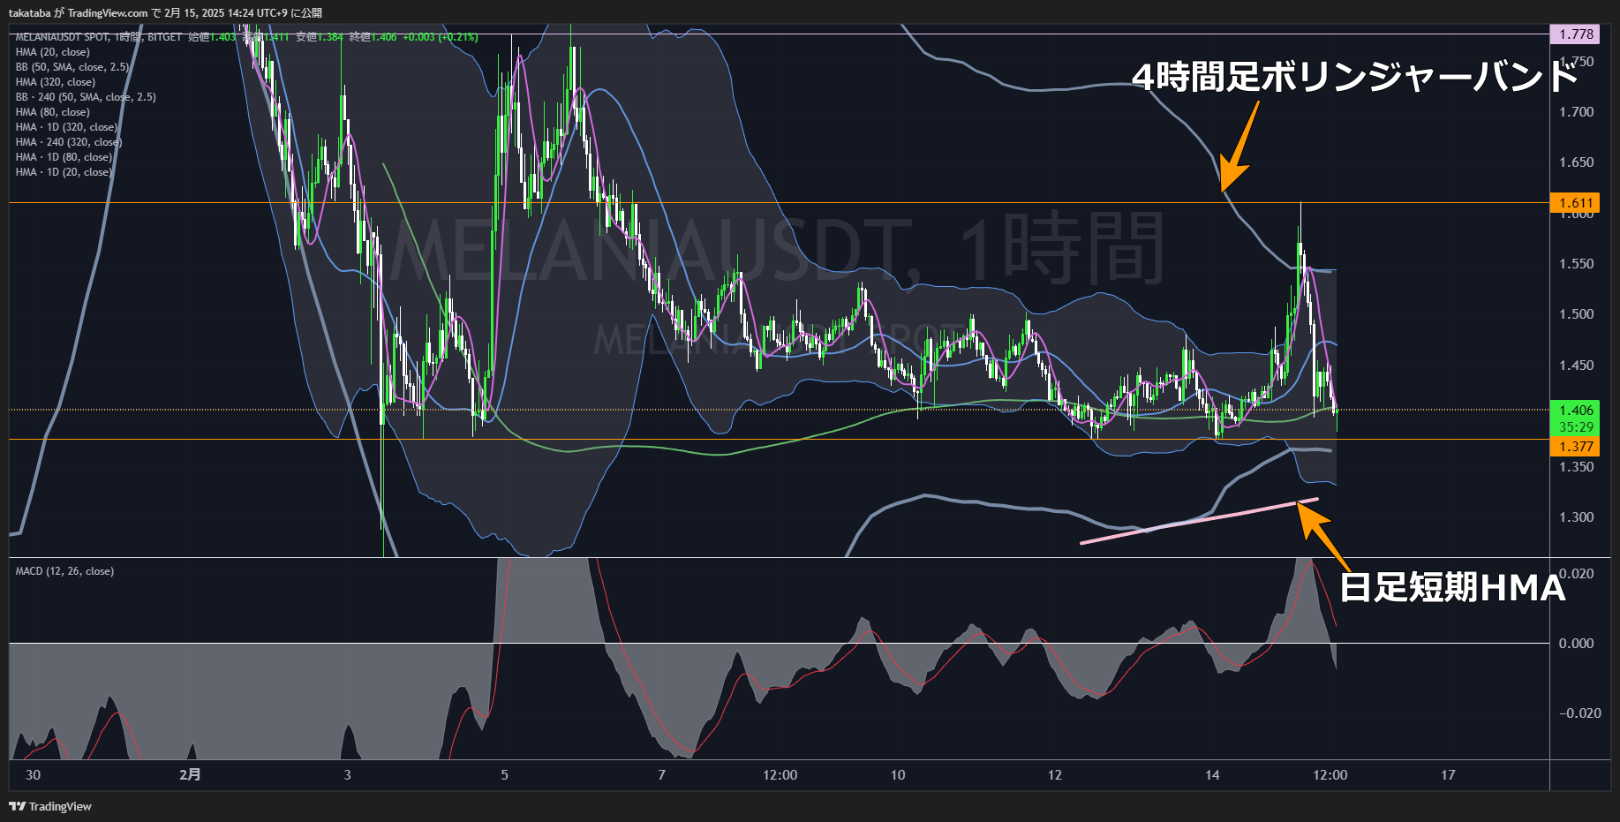Click the 35:29 bar countdown timer
1620x822 pixels.
click(1575, 427)
